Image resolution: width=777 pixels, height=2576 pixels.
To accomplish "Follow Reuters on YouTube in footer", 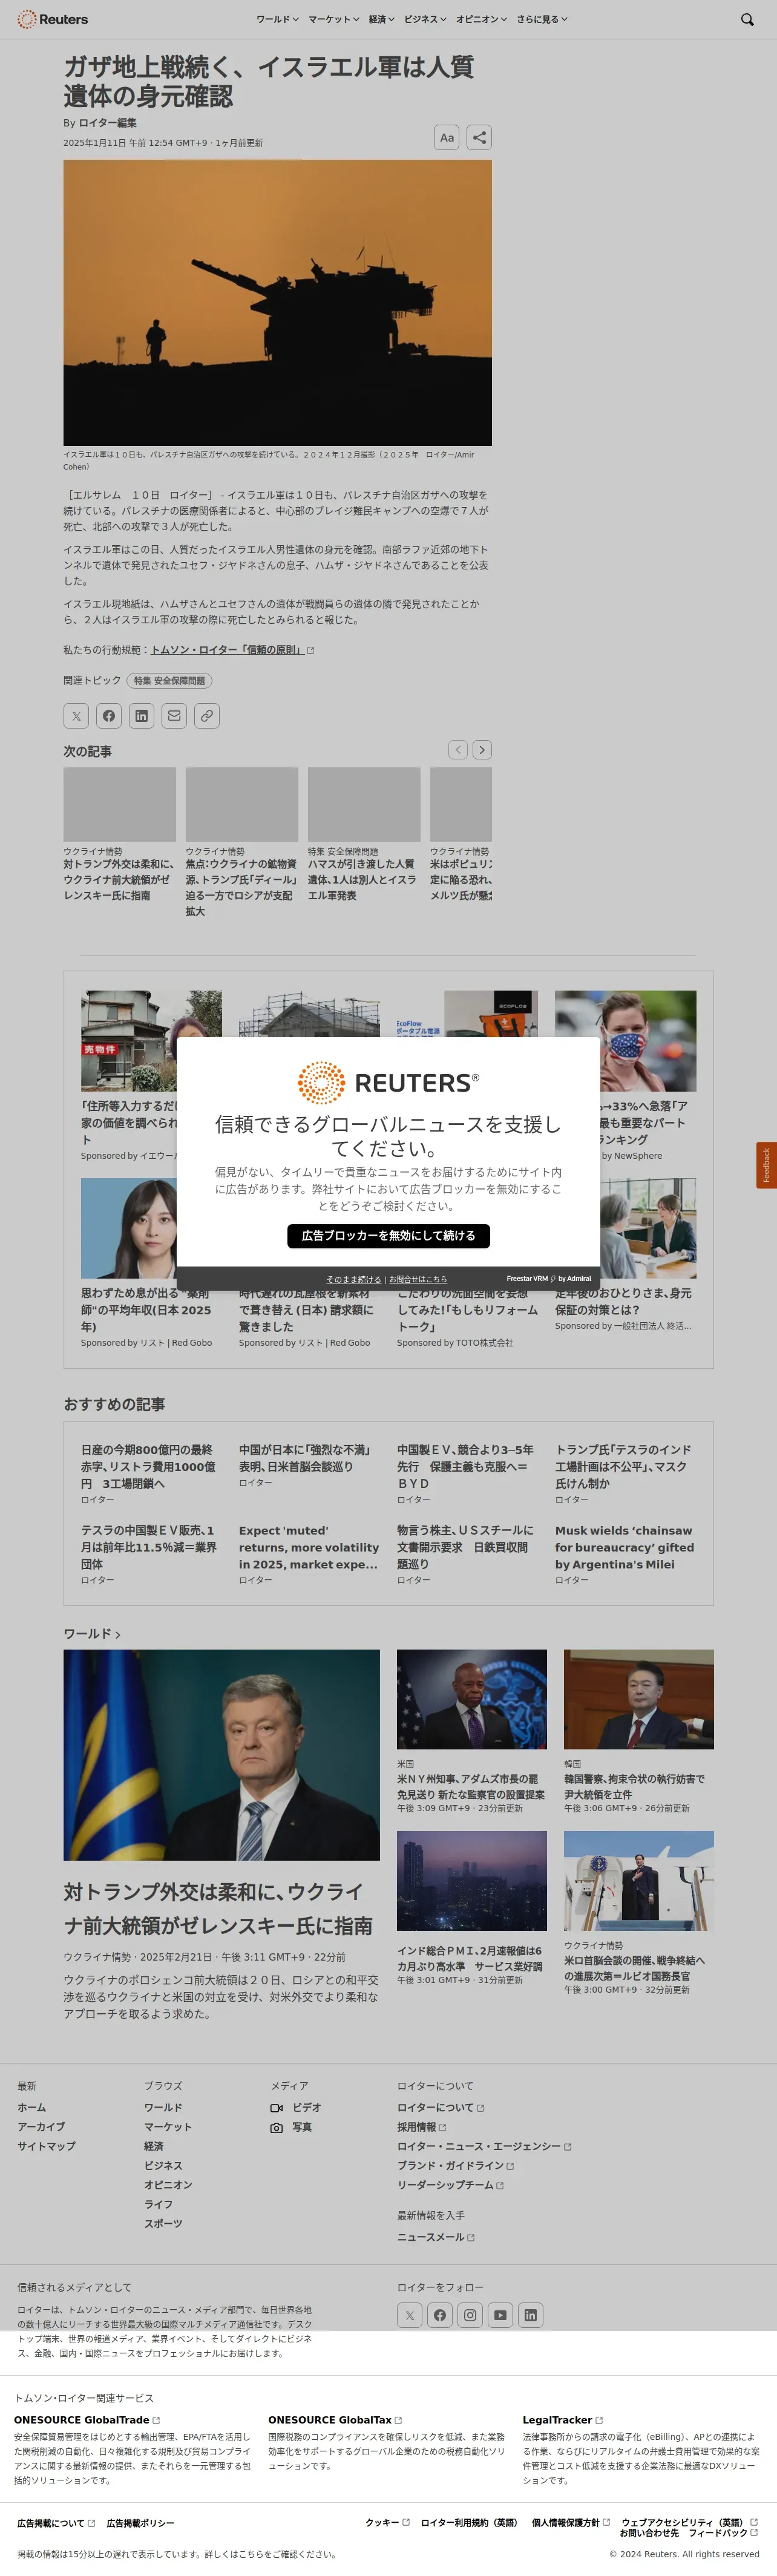I will pos(500,2315).
